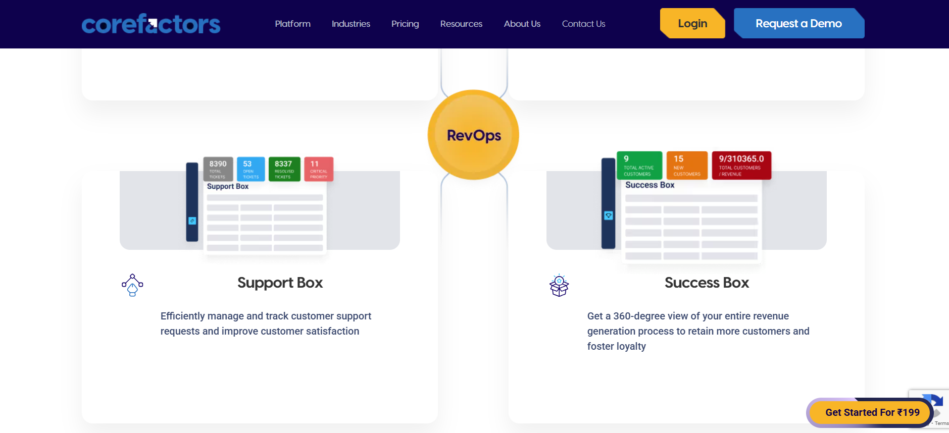This screenshot has width=949, height=433.
Task: Click the Support Box heading
Action: 280,283
